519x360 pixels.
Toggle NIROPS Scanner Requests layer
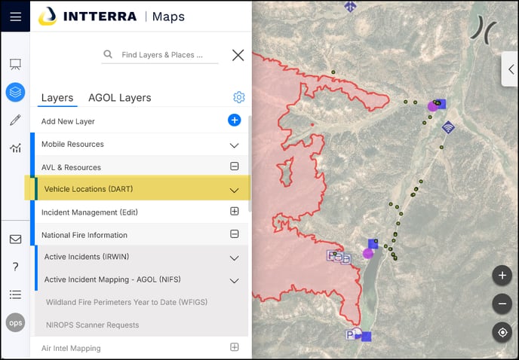click(x=92, y=325)
